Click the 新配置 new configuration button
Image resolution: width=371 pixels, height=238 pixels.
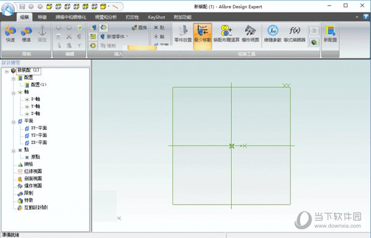pos(330,34)
